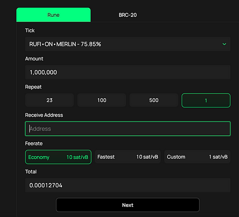Viewport: 239px width, 217px height.
Task: Select repeat count 100
Action: 102,100
